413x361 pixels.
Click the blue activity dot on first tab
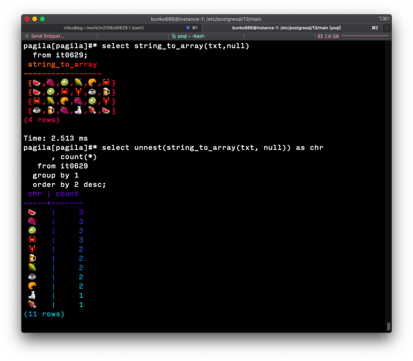point(188,28)
